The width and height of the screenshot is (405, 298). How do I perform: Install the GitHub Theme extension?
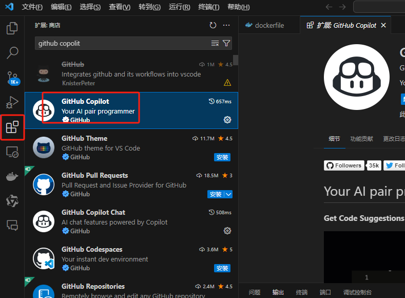coord(222,157)
